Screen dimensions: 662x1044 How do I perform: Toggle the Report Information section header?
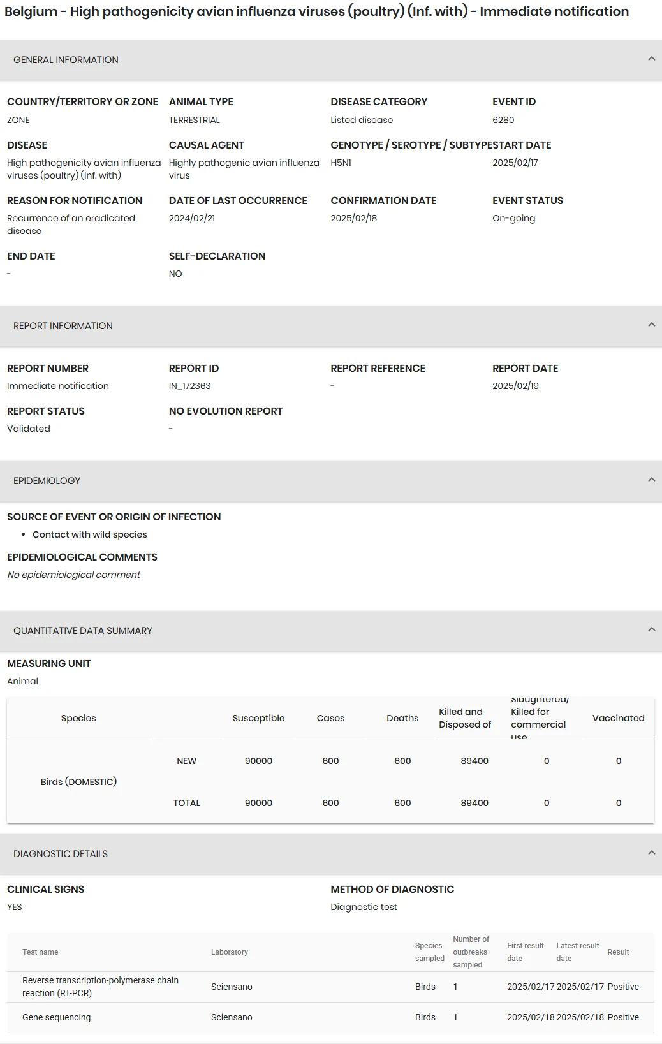coord(331,326)
